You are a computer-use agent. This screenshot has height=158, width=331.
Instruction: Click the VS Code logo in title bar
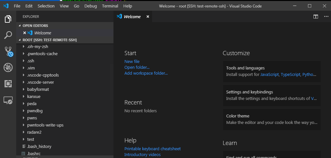click(x=6, y=6)
